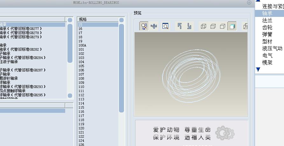This screenshot has height=146, width=284.
Task: Switch preview to wireframe display cube
Action: click(204, 26)
